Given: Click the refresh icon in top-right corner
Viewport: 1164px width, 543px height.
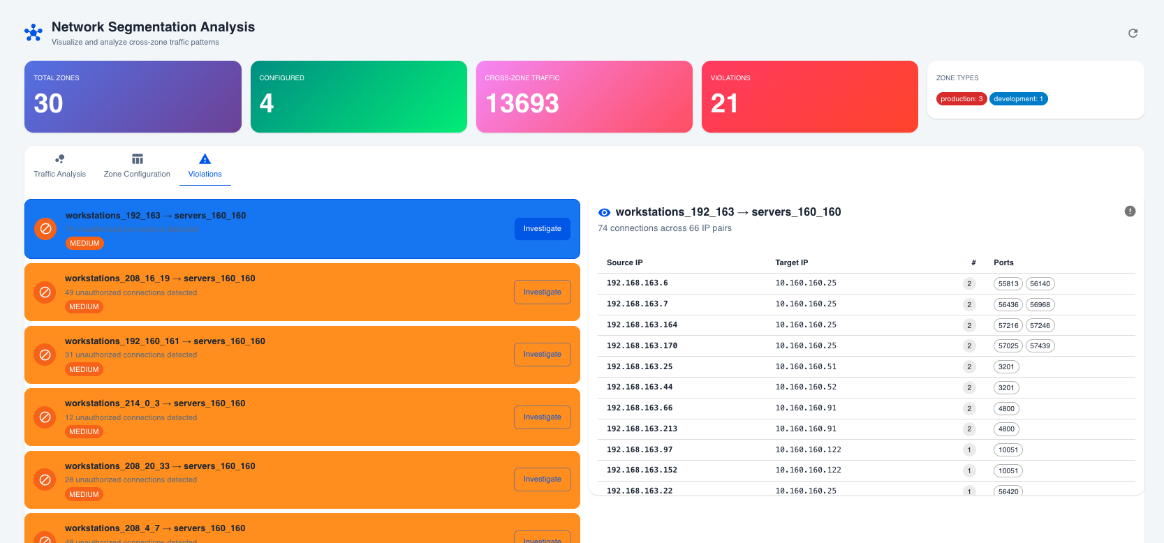Looking at the screenshot, I should [x=1133, y=33].
